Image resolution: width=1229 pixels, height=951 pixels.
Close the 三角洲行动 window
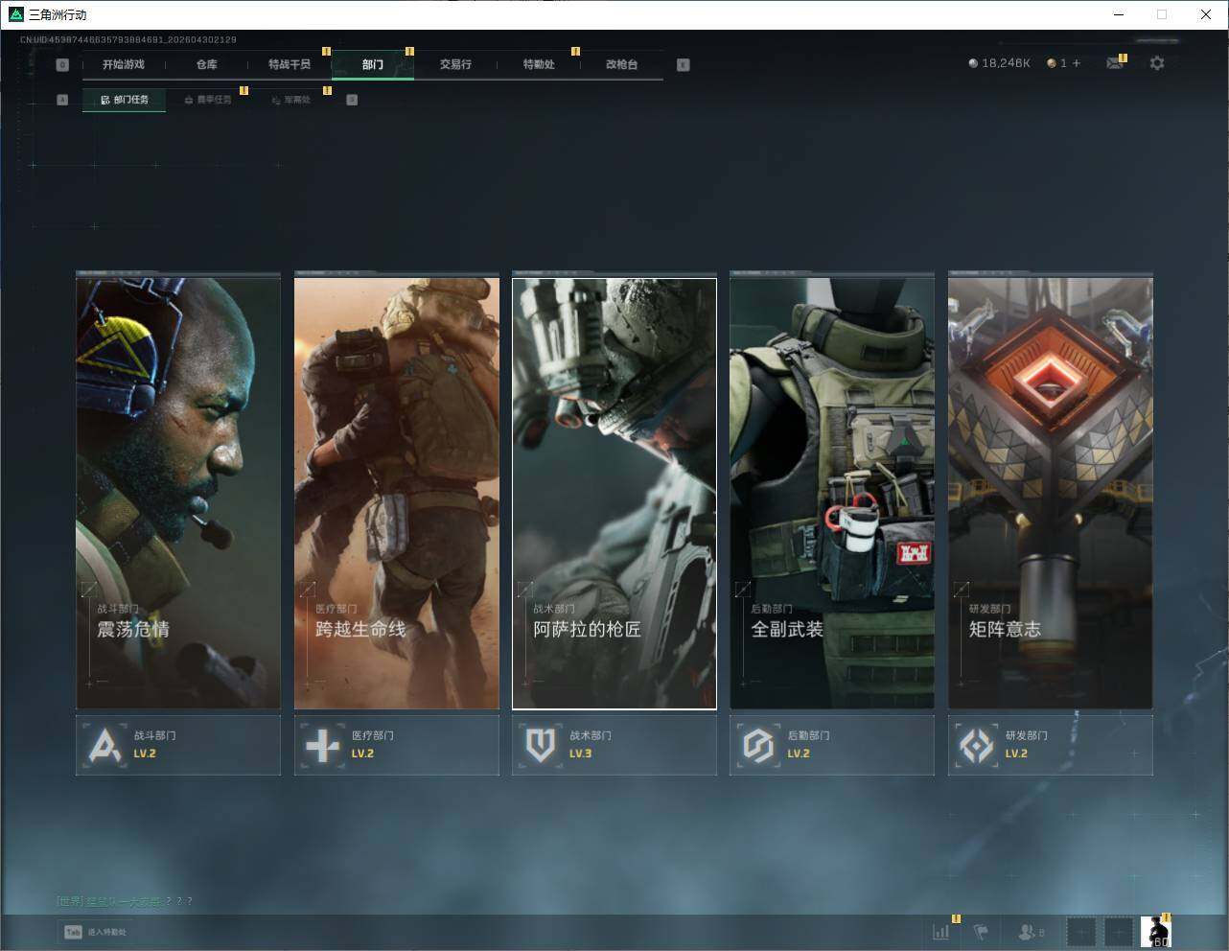pyautogui.click(x=1206, y=14)
